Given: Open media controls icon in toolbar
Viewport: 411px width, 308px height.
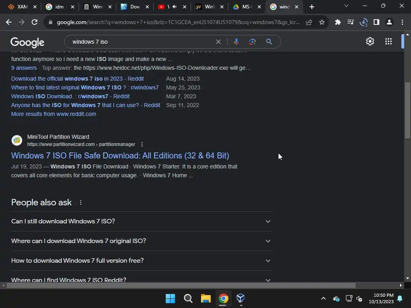Looking at the screenshot, I should pyautogui.click(x=350, y=22).
